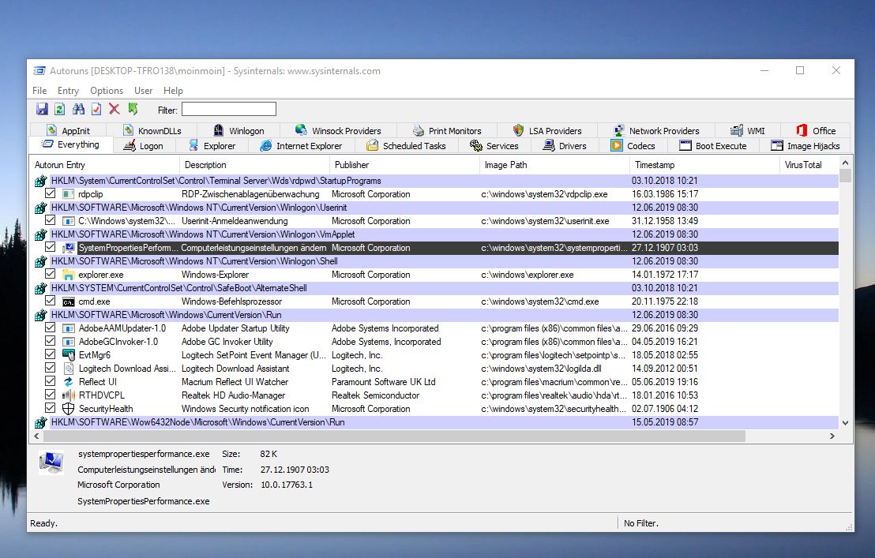The width and height of the screenshot is (875, 558).
Task: Switch to the Logon tab
Action: pyautogui.click(x=144, y=146)
